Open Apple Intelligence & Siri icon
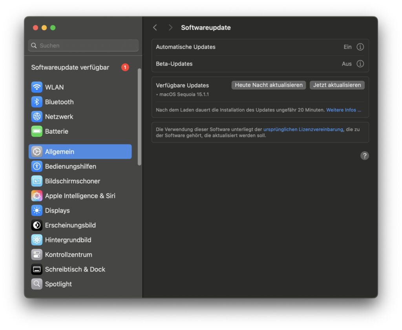This screenshot has height=330, width=402. [x=37, y=196]
